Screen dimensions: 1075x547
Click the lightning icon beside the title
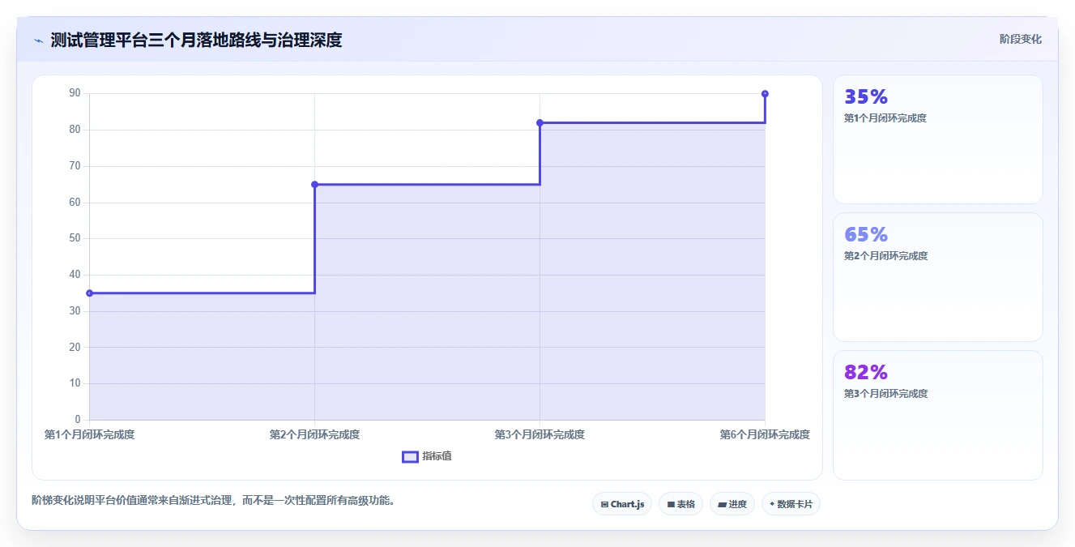[38, 41]
